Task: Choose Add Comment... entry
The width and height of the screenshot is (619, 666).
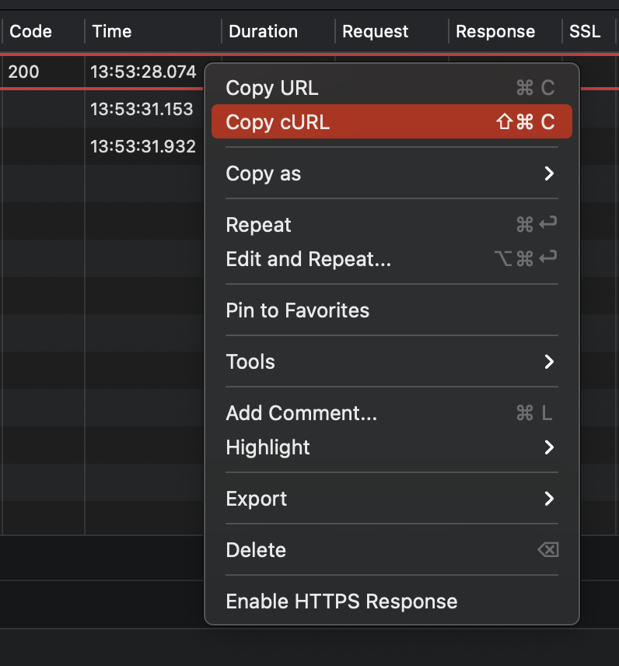Action: [391, 413]
